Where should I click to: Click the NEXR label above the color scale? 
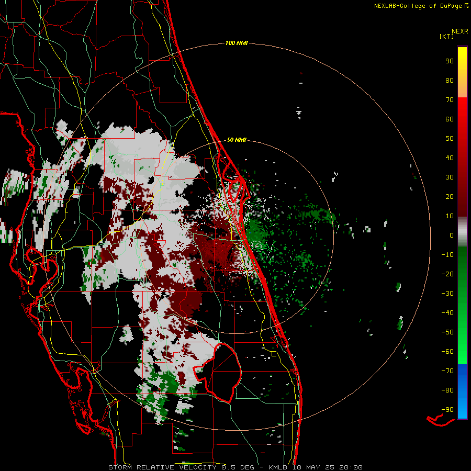460,31
